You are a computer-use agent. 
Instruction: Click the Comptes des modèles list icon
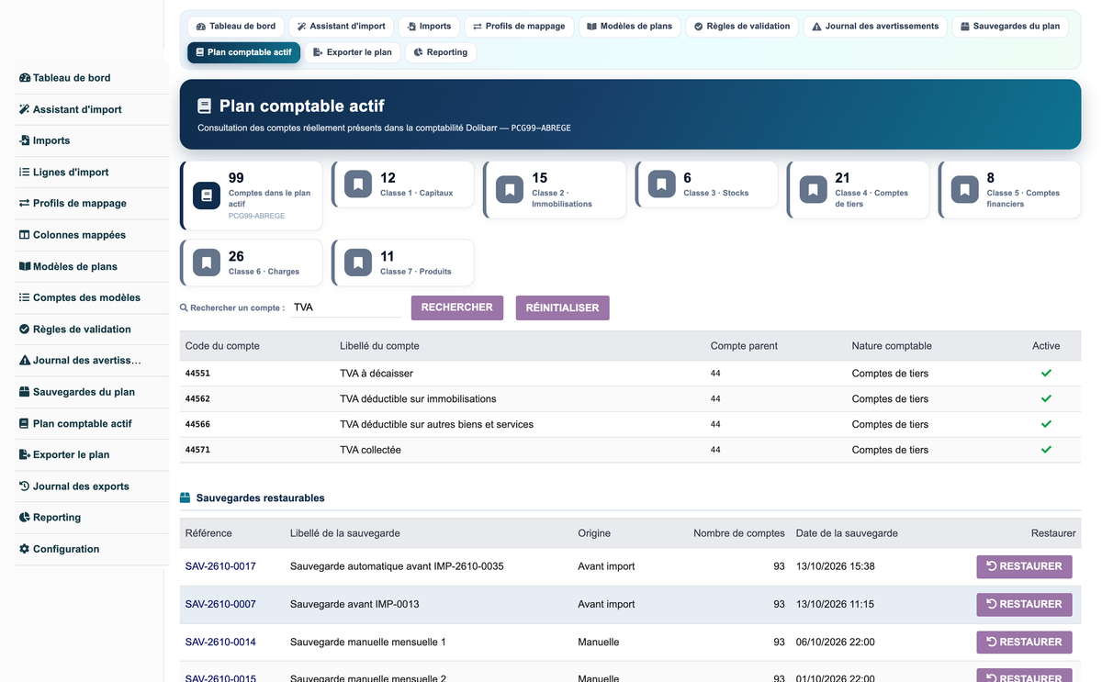click(25, 297)
